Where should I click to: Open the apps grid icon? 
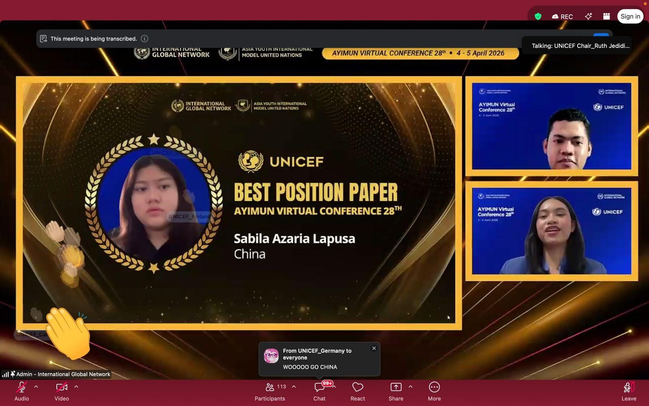click(x=606, y=16)
